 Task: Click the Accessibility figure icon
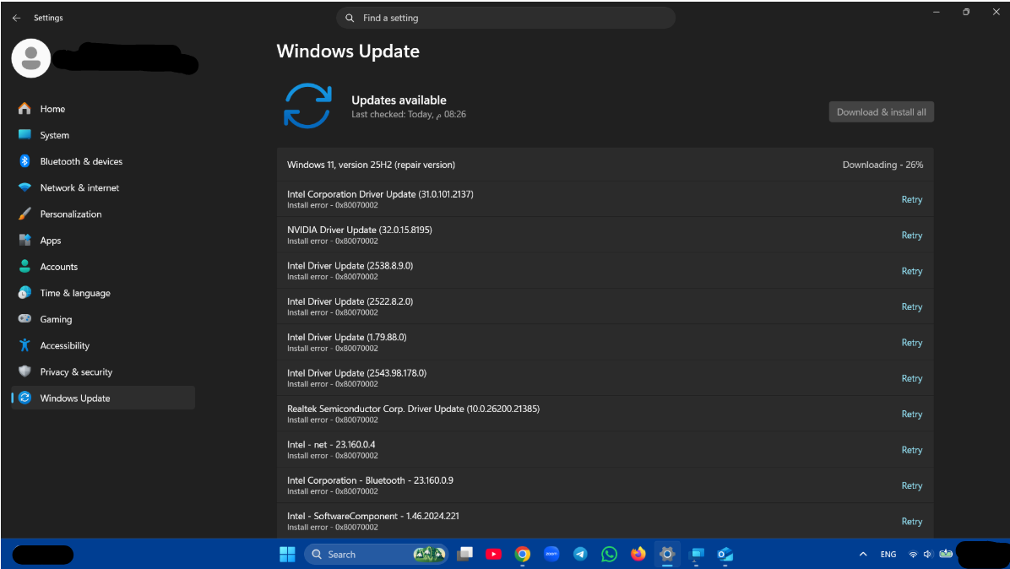pyautogui.click(x=24, y=345)
